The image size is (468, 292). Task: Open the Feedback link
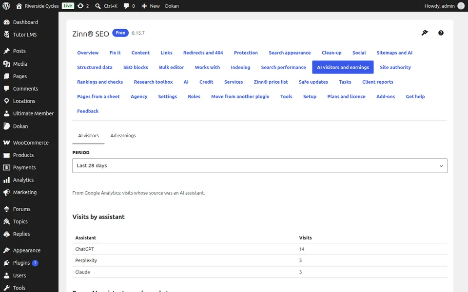point(88,111)
